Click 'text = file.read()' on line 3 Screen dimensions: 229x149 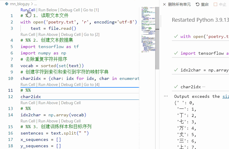click(x=53, y=28)
